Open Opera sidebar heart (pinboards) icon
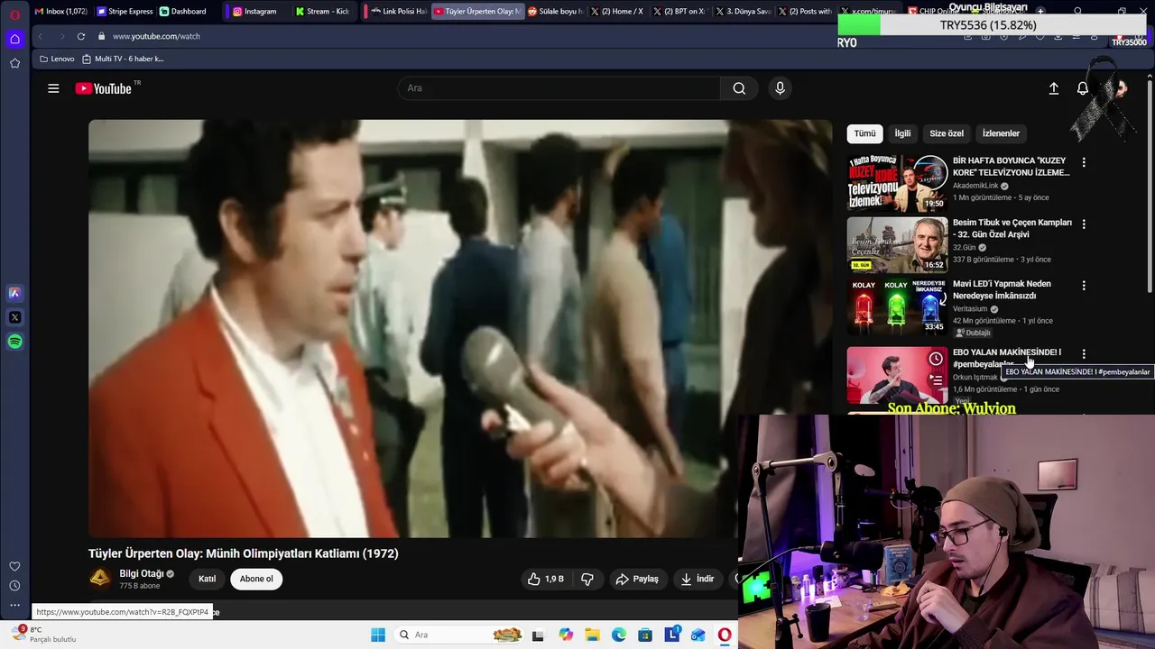 14,566
